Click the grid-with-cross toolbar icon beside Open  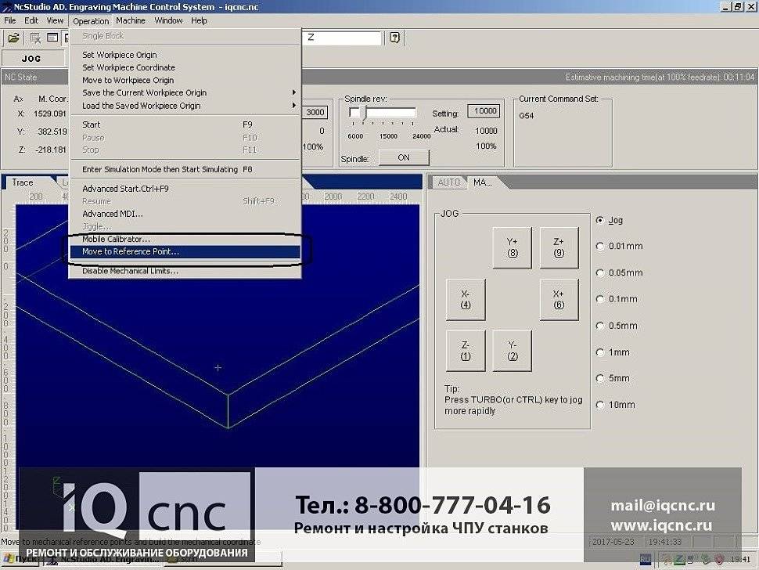(x=34, y=38)
